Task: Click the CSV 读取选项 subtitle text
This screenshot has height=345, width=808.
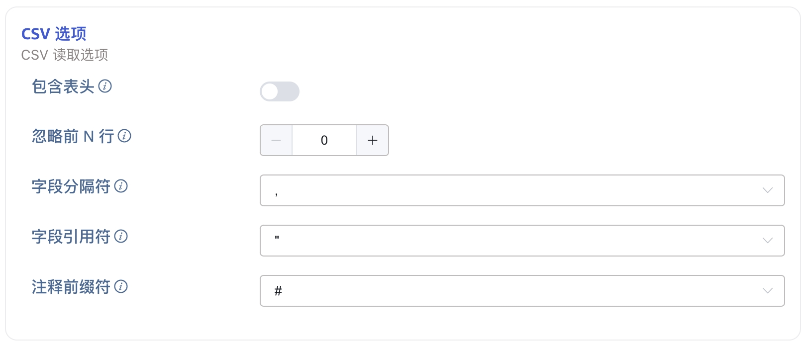Action: coord(65,55)
